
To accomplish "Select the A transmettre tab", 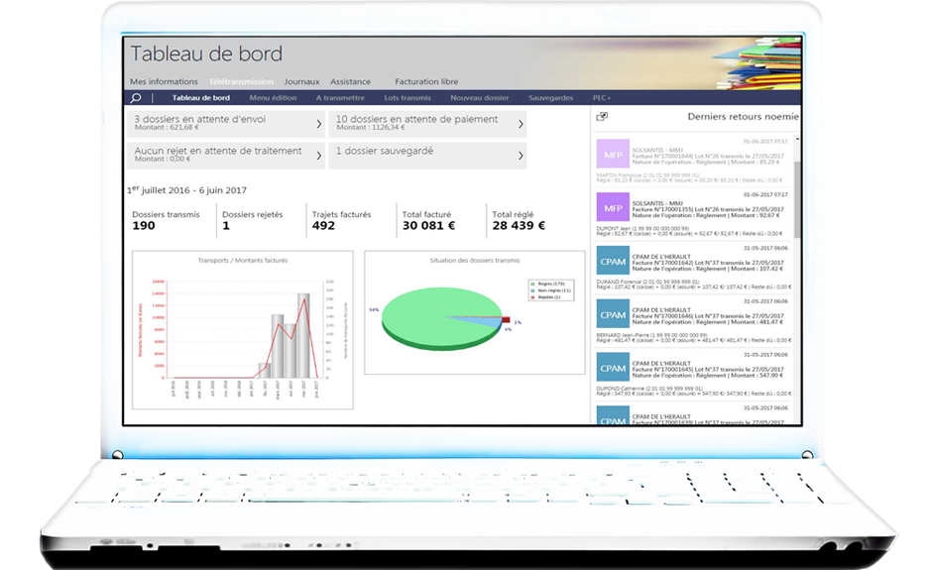I will click(x=340, y=98).
